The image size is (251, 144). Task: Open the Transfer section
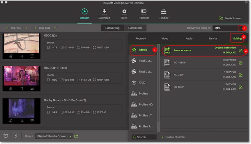pos(144,14)
